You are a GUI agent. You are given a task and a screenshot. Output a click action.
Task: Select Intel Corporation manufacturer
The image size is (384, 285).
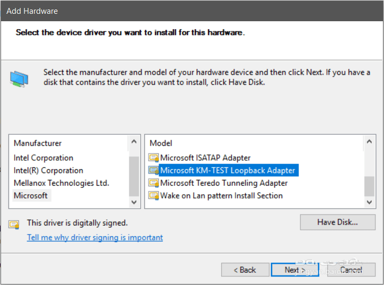click(x=43, y=158)
